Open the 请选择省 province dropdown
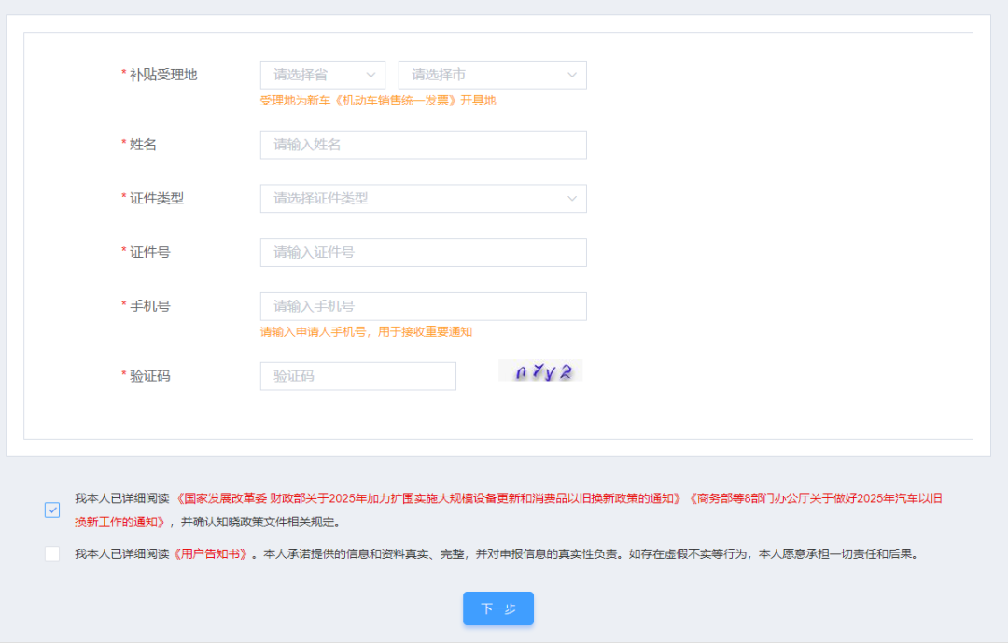This screenshot has height=643, width=1008. [322, 75]
